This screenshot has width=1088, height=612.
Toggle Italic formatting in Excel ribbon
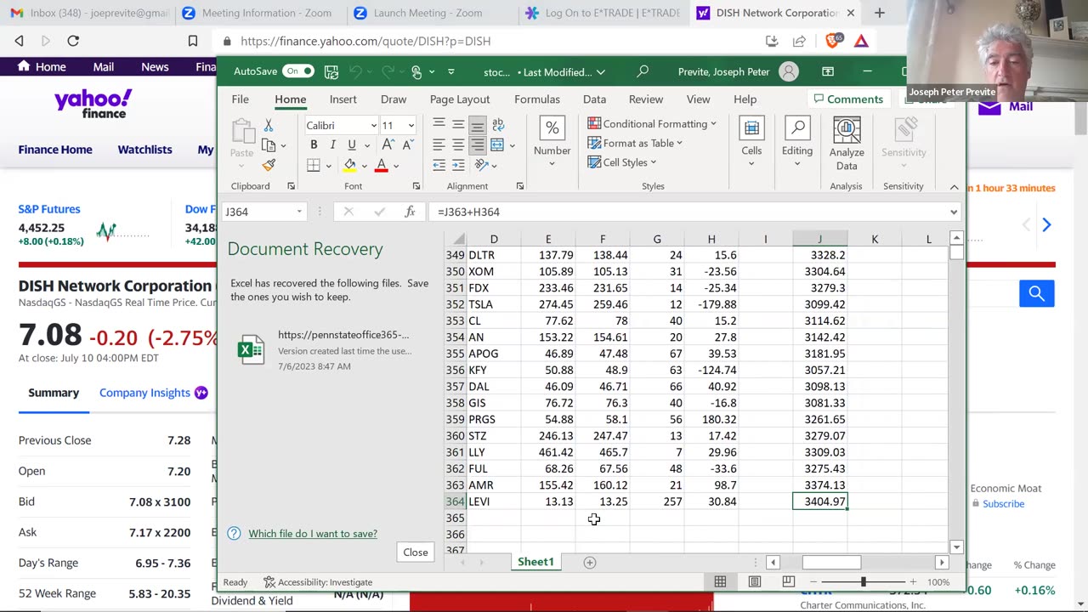click(x=332, y=145)
